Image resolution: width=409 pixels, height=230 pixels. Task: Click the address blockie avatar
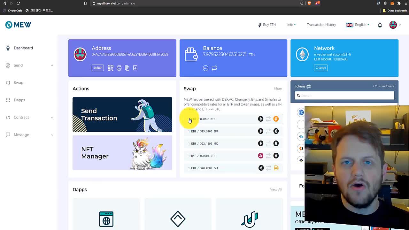click(x=80, y=54)
